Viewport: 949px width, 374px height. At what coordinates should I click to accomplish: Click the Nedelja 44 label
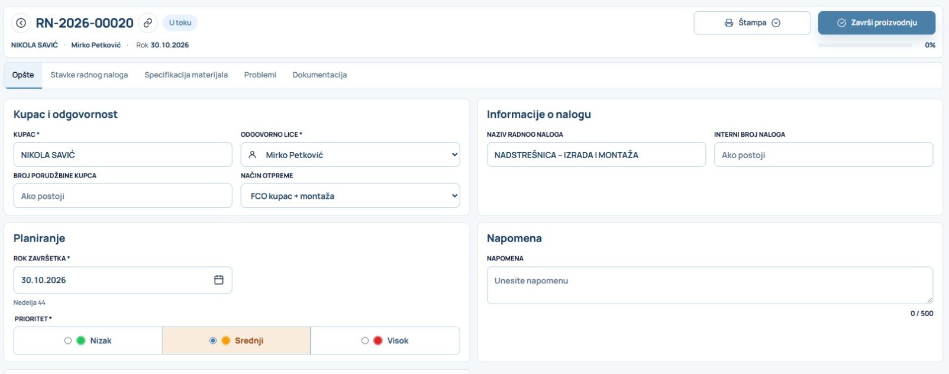[30, 302]
